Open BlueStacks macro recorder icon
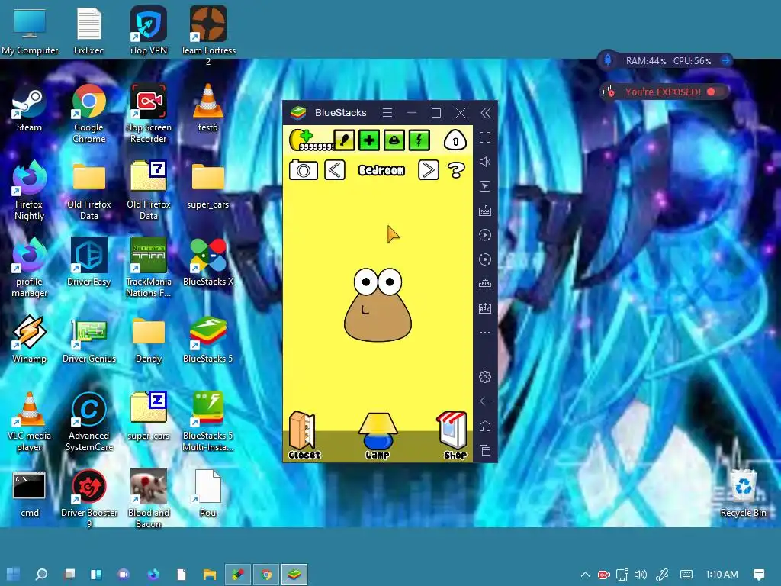Viewport: 781px width, 586px height. (x=484, y=235)
